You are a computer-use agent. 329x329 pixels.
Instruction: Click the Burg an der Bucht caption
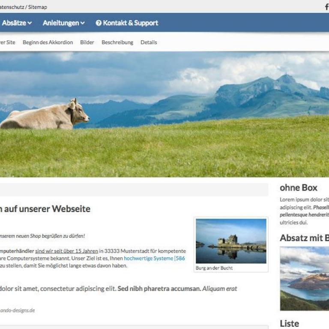pyautogui.click(x=214, y=268)
